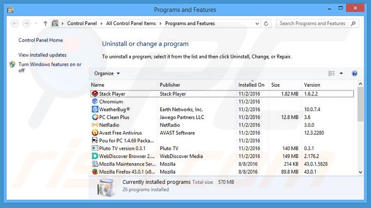
Task: Expand chevron before Control Panel breadcrumb
Action: click(63, 23)
